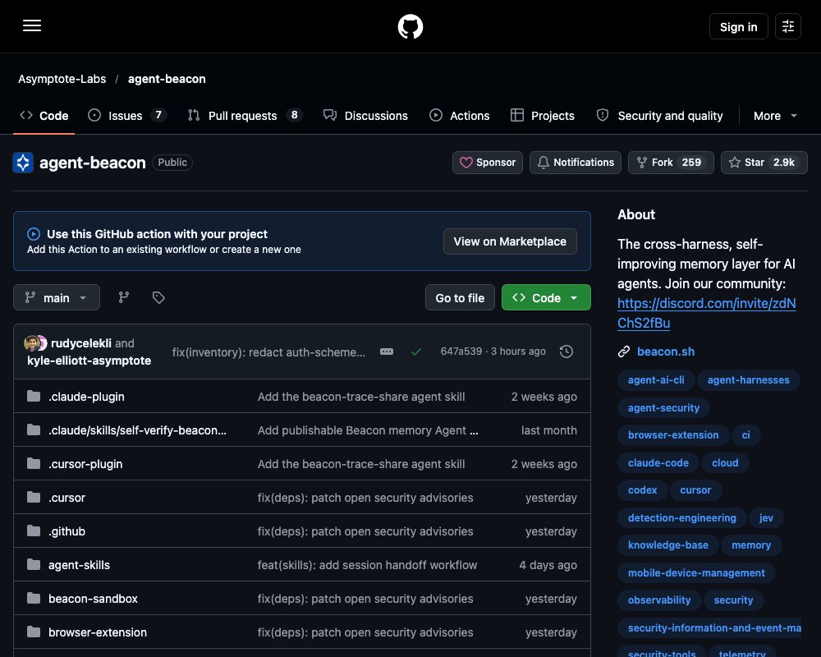
Task: Click the .cursor folder icon
Action: pyautogui.click(x=34, y=497)
